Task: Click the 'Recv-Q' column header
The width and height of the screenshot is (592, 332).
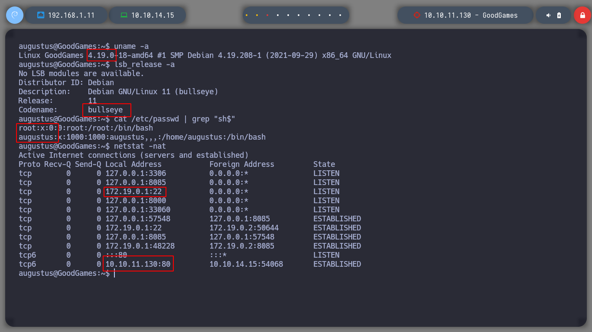Action: pyautogui.click(x=58, y=164)
